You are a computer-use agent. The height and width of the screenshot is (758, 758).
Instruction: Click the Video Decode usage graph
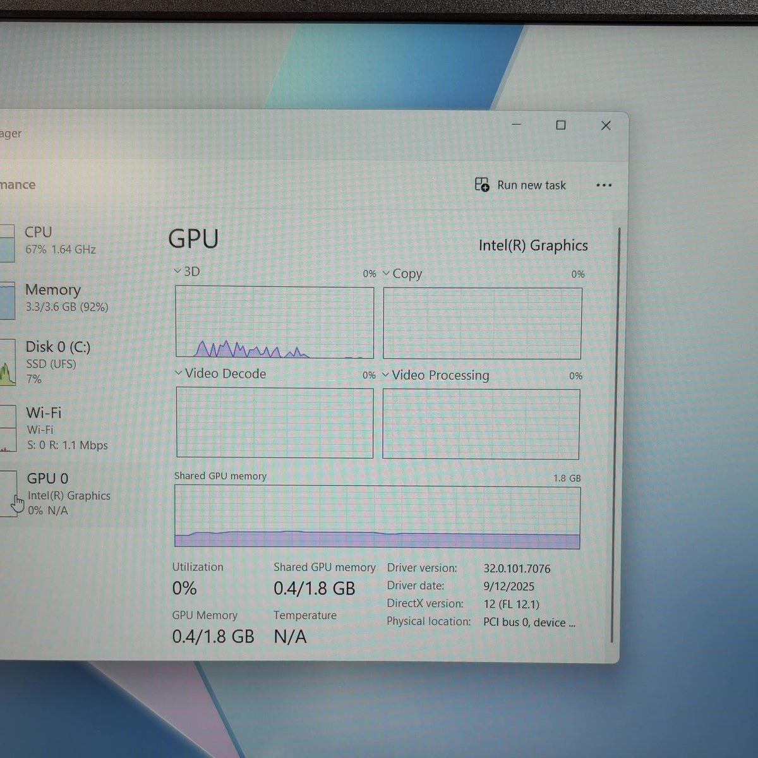tap(275, 423)
